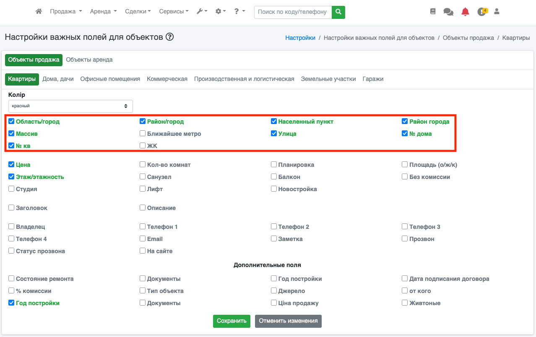Enable the Ближайшее метро checkbox
536x337 pixels.
pyautogui.click(x=143, y=134)
